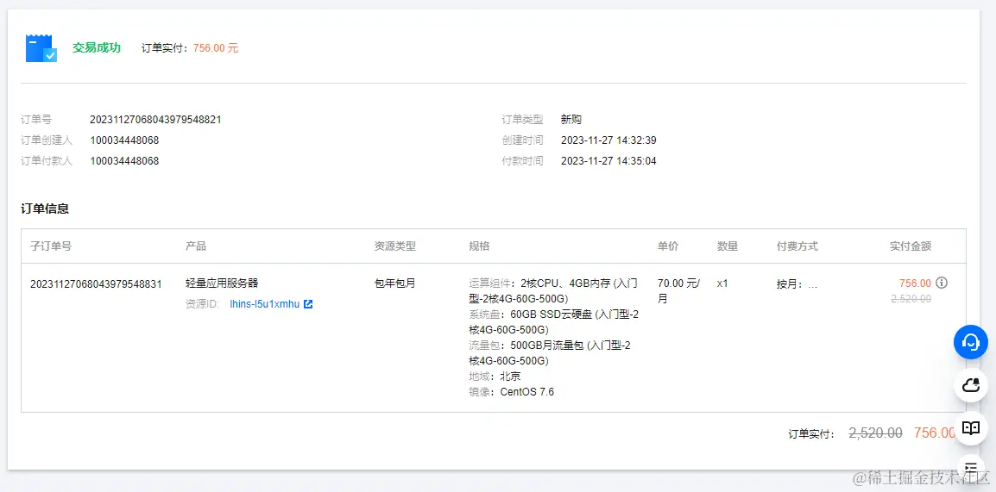This screenshot has height=492, width=996.
Task: Click the 订单实付 amount 756.00 元 at top
Action: click(216, 48)
